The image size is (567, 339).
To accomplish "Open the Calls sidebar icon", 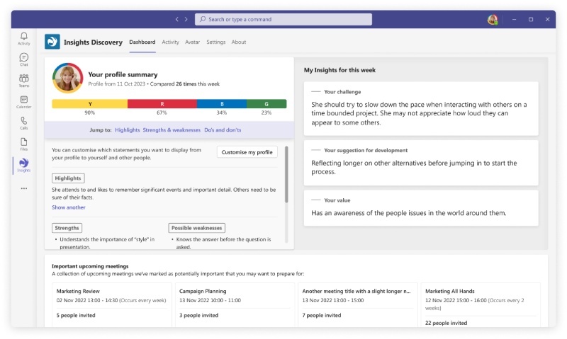I will (24, 123).
